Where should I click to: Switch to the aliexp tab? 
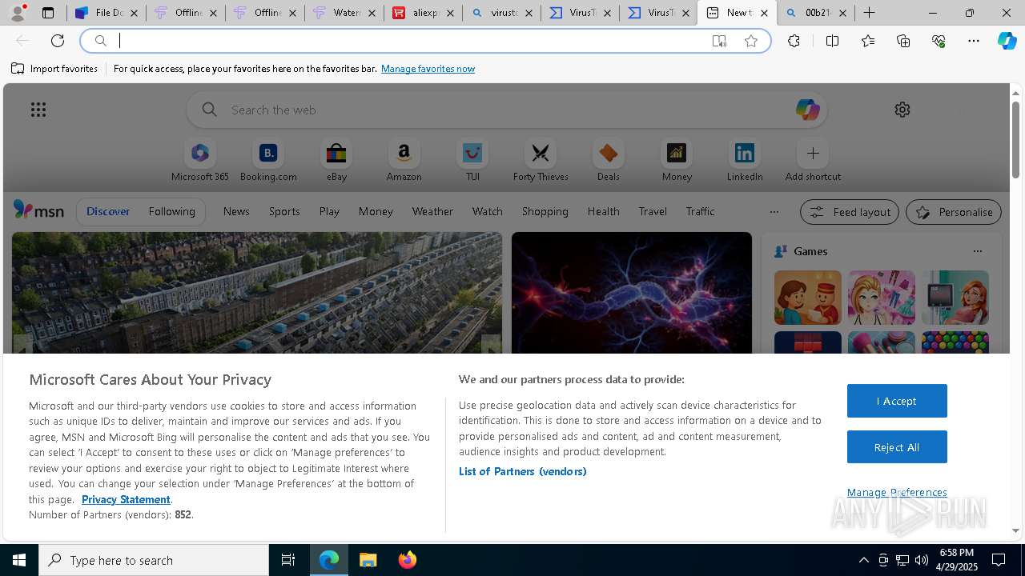423,13
